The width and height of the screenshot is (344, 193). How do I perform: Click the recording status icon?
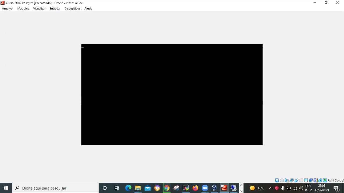click(x=311, y=180)
